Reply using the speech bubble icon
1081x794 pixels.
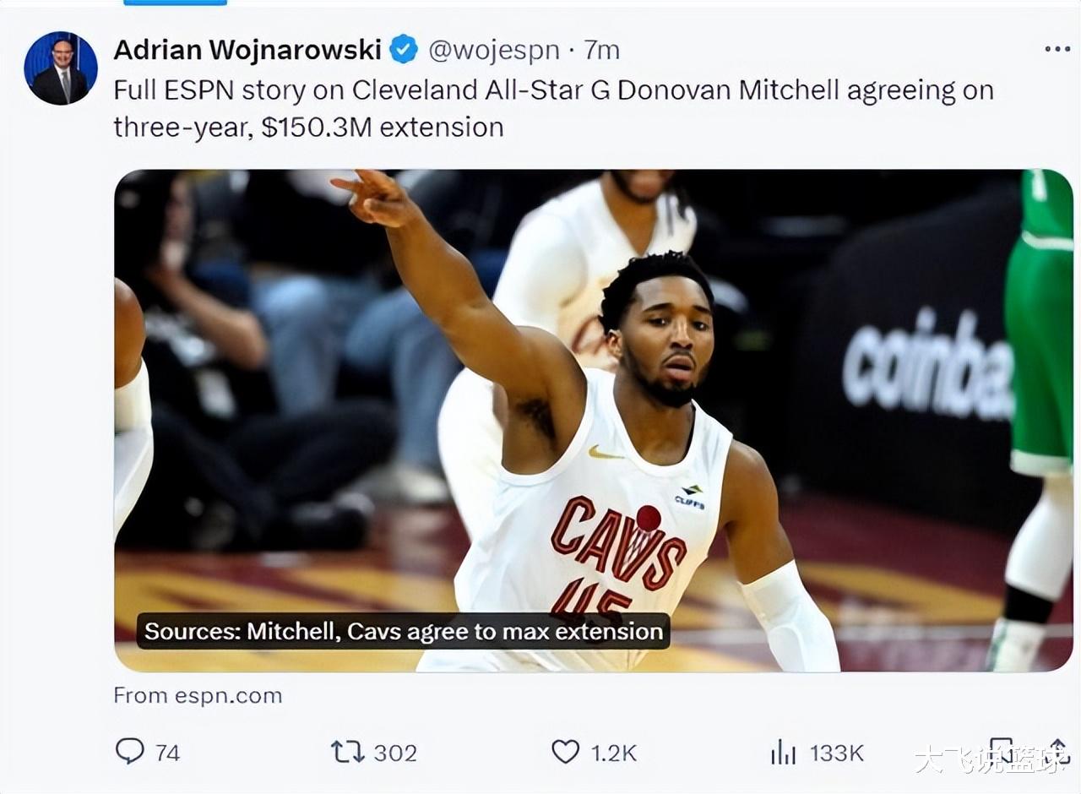pyautogui.click(x=129, y=751)
